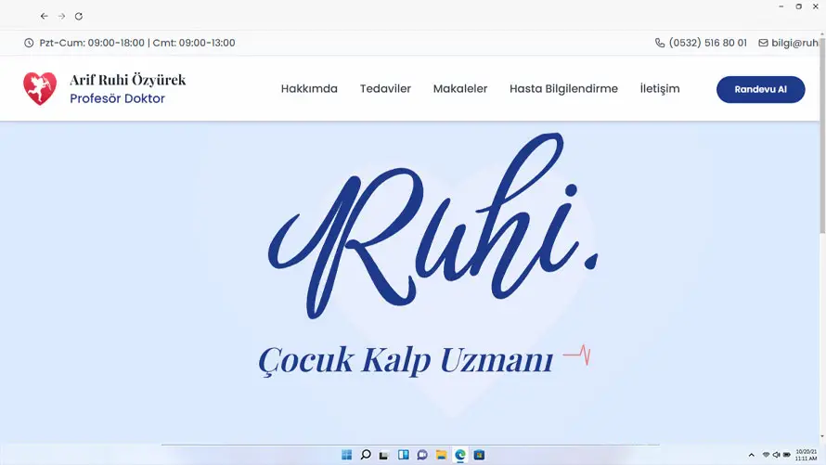The height and width of the screenshot is (465, 826).
Task: Click the large Ruhi script banner
Action: pos(433,226)
